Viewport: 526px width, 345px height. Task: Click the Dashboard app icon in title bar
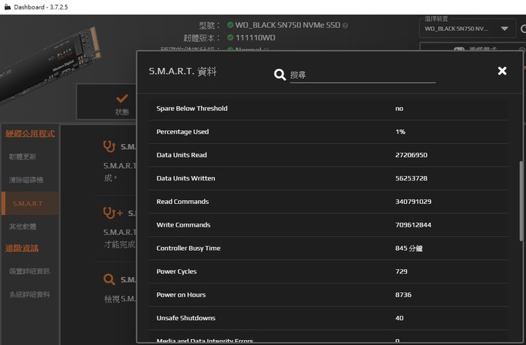(x=7, y=7)
